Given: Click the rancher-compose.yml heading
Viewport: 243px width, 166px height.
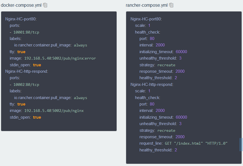Looking at the screenshot, I should (147, 5).
